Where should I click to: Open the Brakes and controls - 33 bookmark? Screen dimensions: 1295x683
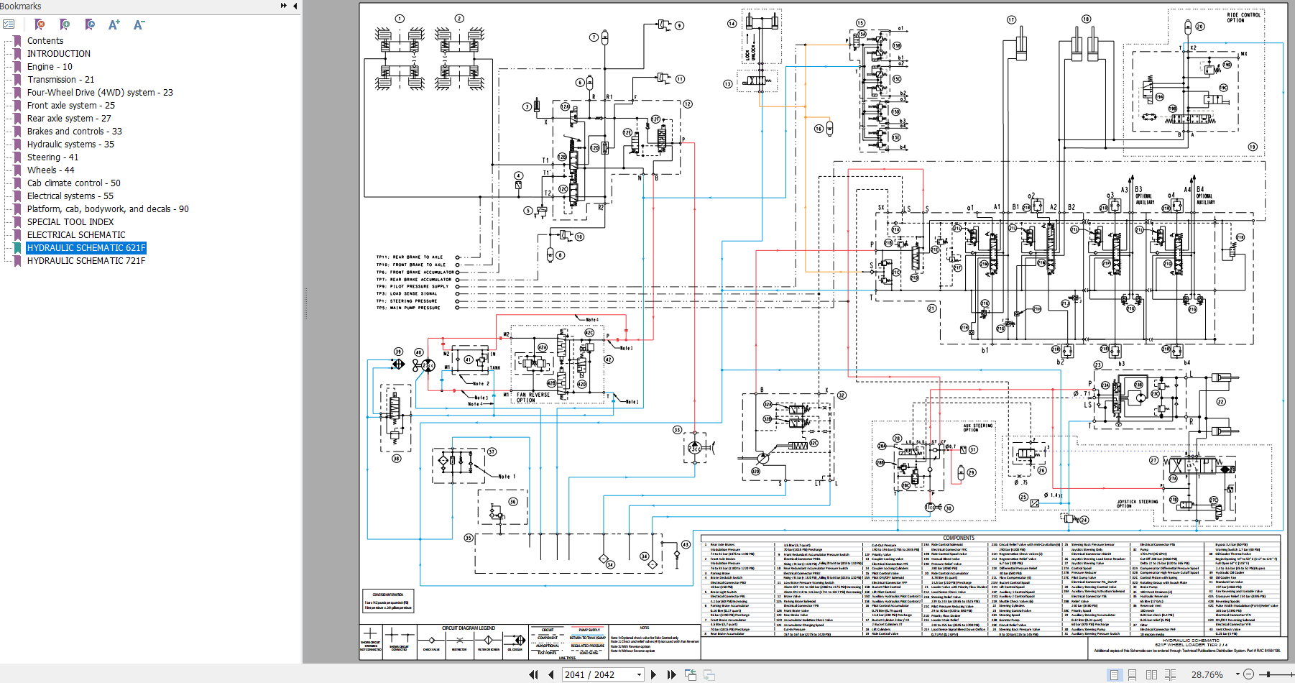75,132
